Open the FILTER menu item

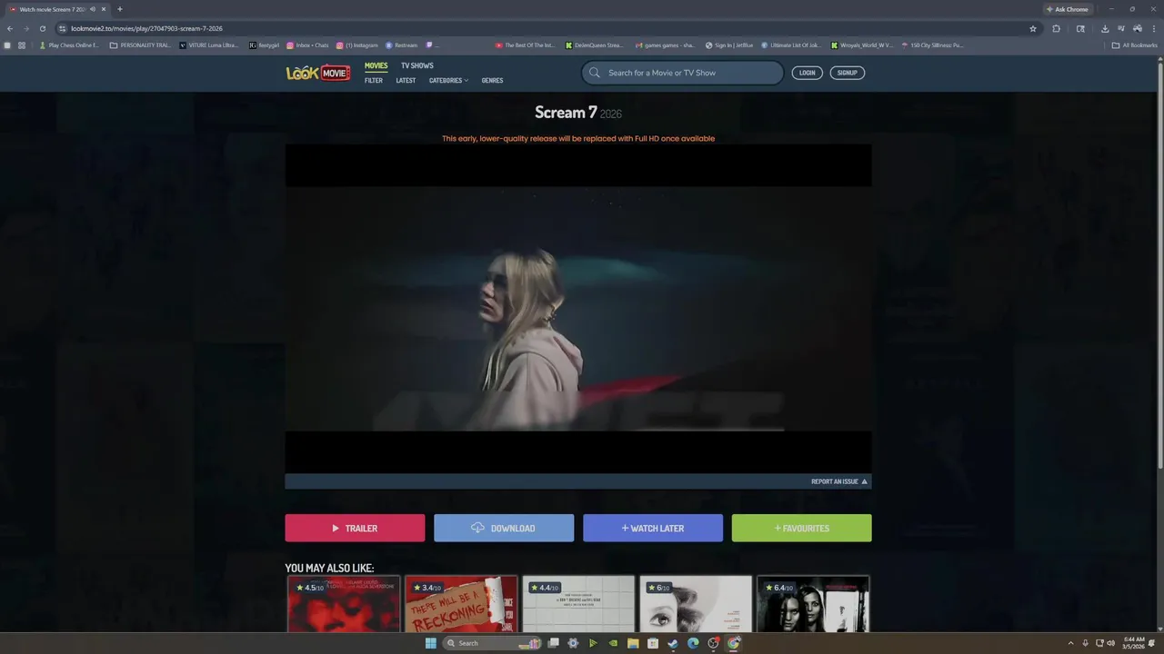pyautogui.click(x=374, y=80)
